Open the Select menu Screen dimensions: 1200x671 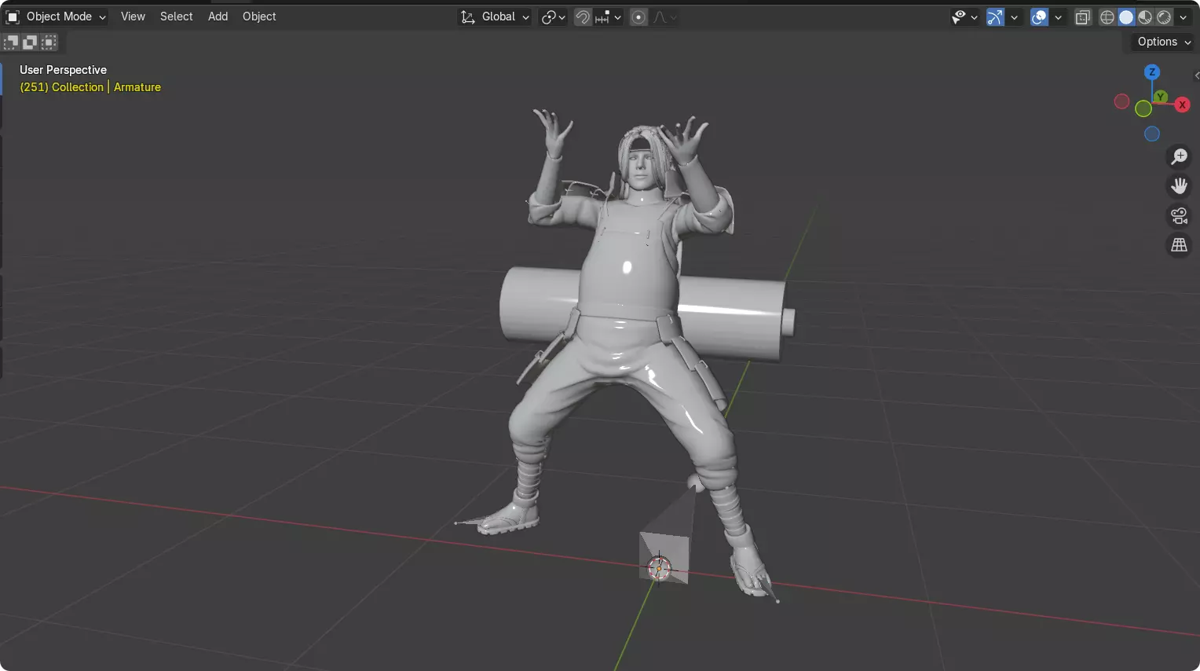pos(176,16)
